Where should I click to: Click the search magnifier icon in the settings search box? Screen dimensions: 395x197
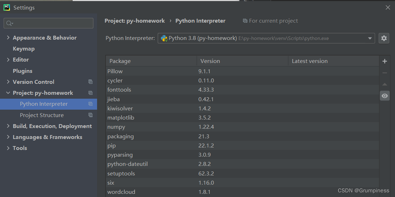click(9, 23)
